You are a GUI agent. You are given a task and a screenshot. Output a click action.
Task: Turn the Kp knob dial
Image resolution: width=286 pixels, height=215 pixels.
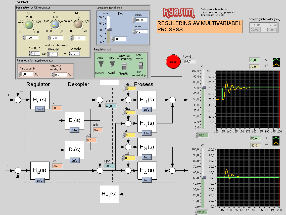[29, 25]
